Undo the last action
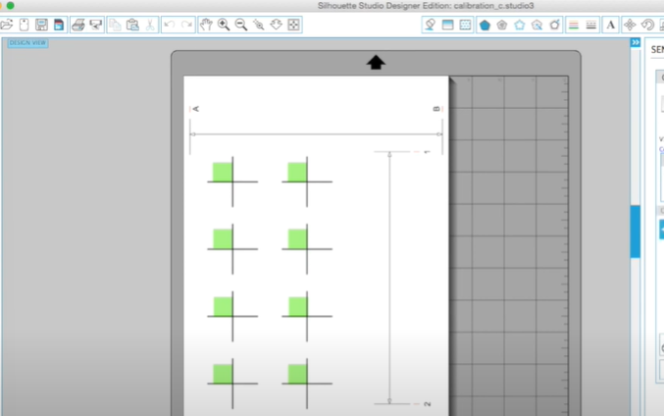 [170, 25]
